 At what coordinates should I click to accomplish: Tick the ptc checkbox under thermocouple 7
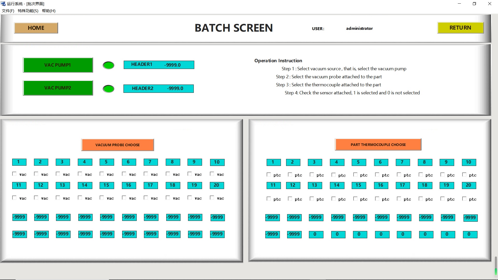399,175
